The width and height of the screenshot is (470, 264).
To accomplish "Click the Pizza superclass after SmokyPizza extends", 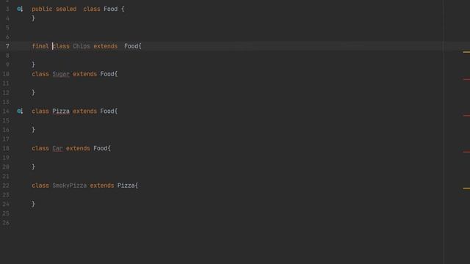I will point(126,186).
